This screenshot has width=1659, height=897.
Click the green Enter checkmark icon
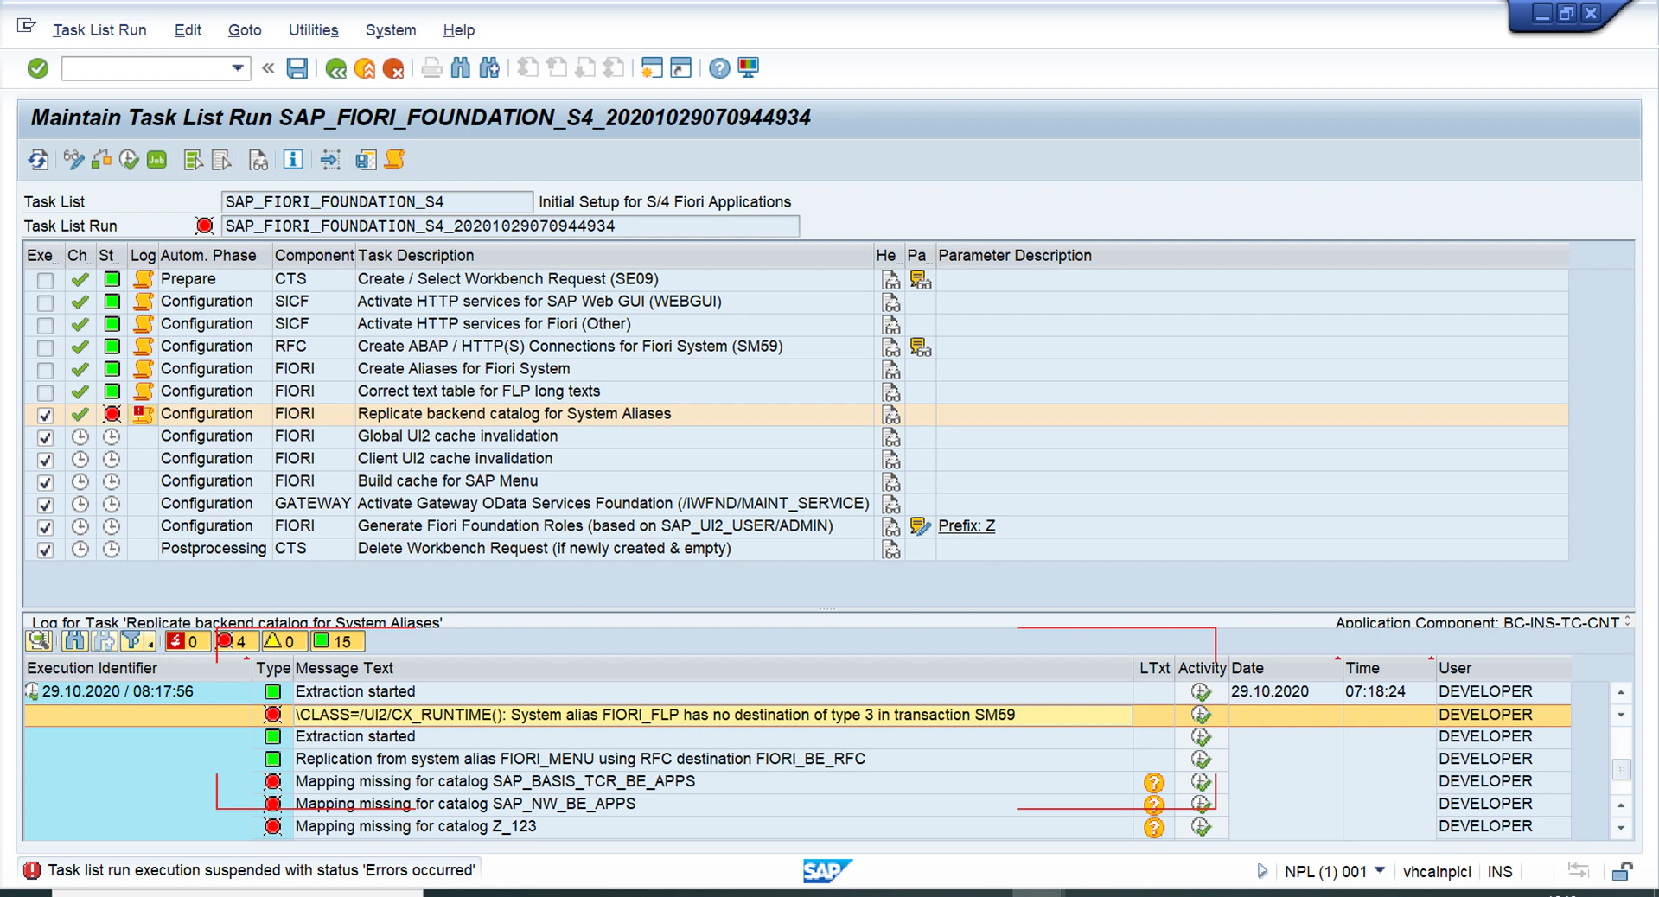coord(38,68)
